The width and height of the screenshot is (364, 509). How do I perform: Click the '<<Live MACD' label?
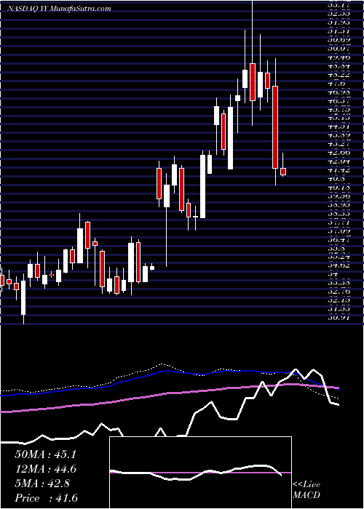[306, 490]
